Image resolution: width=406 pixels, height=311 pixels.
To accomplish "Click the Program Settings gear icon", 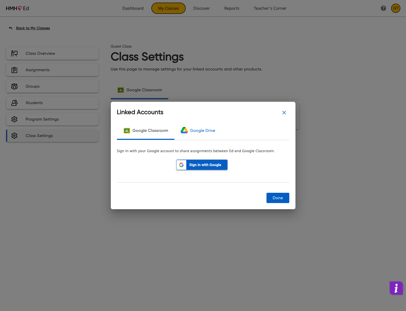I will 14,119.
